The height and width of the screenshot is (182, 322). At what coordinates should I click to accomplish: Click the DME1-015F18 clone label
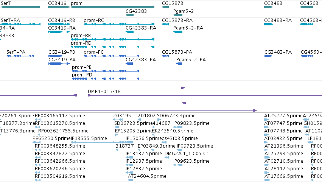click(x=104, y=92)
